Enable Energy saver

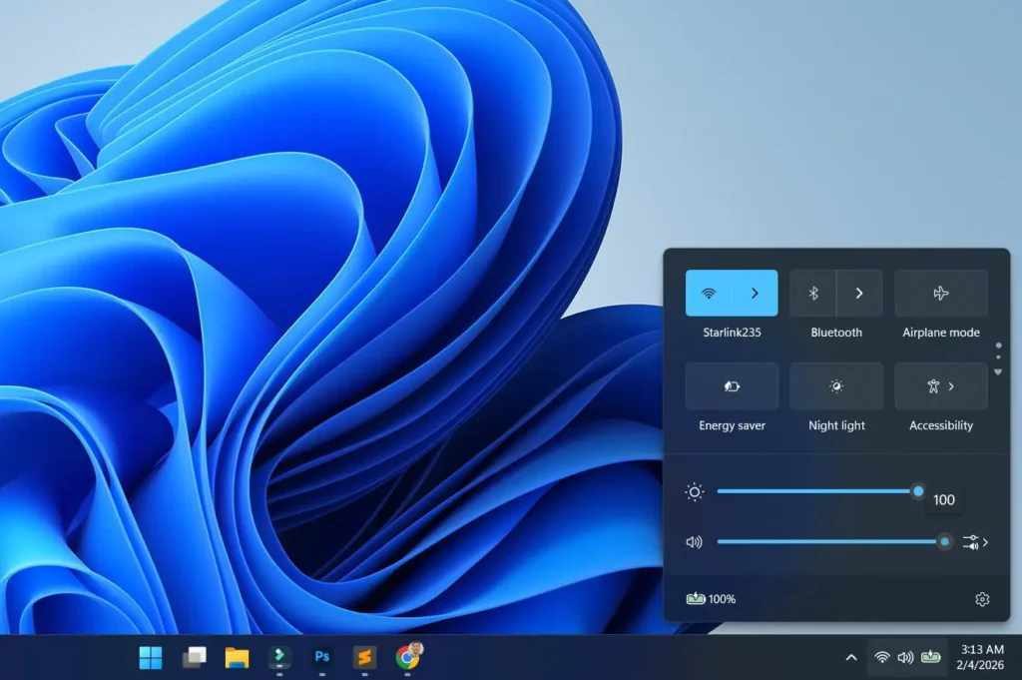(731, 386)
